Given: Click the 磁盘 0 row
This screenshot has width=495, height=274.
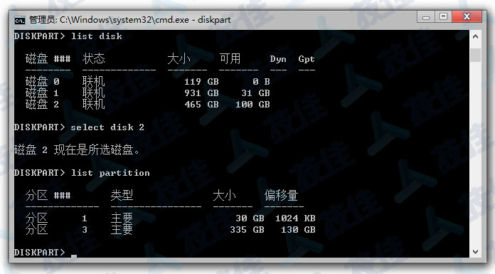Looking at the screenshot, I should point(148,82).
